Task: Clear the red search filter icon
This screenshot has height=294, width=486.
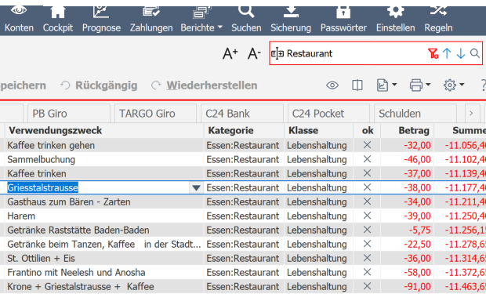Action: tap(433, 53)
